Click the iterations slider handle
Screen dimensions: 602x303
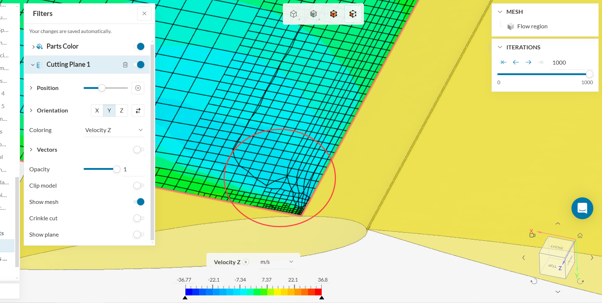click(590, 74)
